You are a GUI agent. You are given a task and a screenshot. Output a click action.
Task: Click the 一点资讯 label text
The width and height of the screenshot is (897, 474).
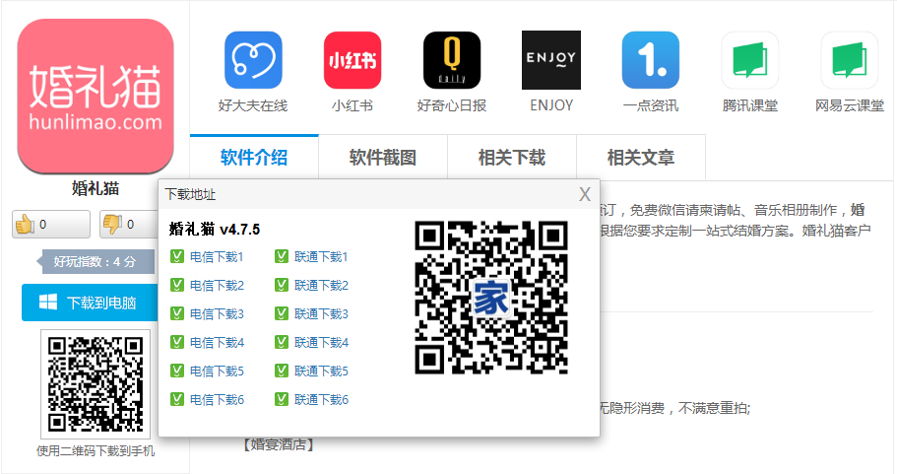click(x=651, y=105)
